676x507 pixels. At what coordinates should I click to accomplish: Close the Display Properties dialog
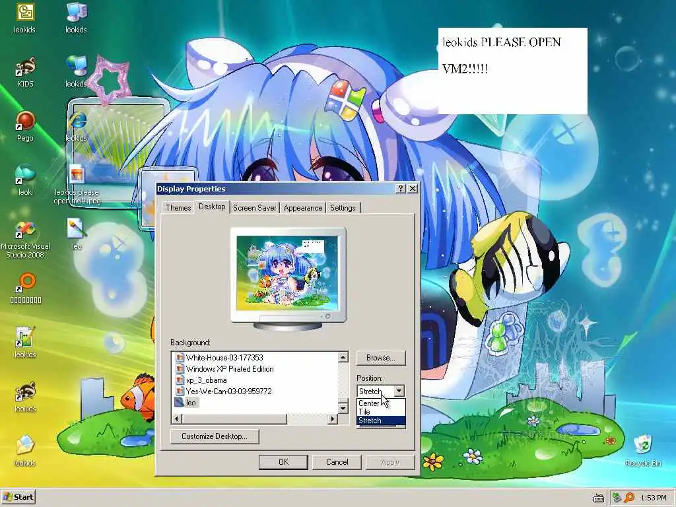coord(413,188)
